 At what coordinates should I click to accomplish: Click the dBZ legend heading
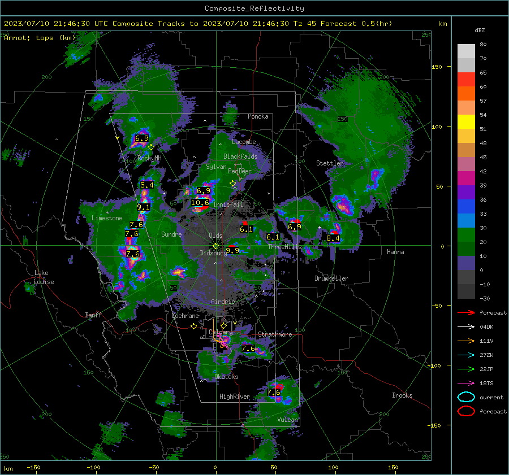[x=480, y=30]
